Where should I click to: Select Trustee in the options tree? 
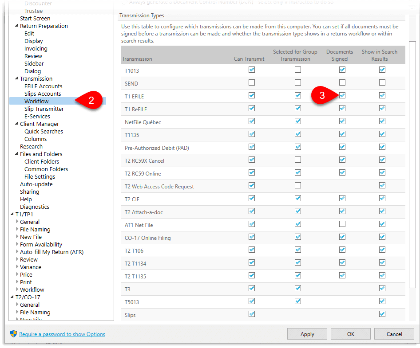tap(33, 11)
